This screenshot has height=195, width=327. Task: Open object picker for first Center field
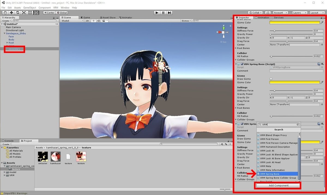point(322,45)
